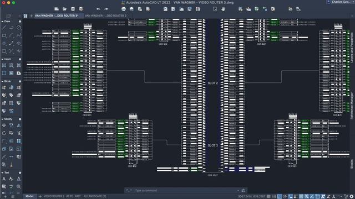The width and height of the screenshot is (355, 199).
Task: Switch to the Model layout tab
Action: (x=29, y=197)
